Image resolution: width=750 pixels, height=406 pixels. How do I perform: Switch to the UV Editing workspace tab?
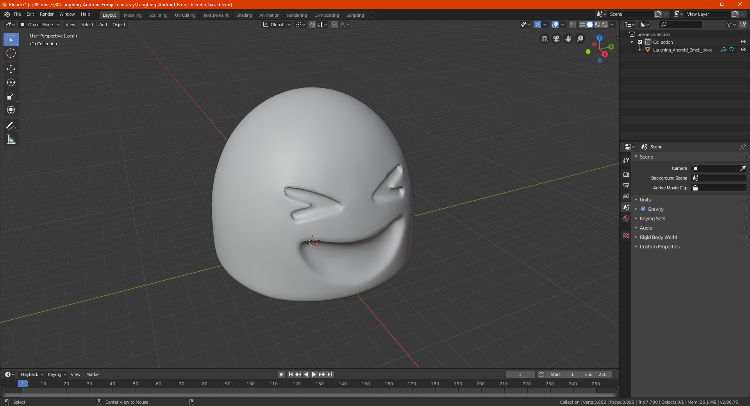coord(185,15)
